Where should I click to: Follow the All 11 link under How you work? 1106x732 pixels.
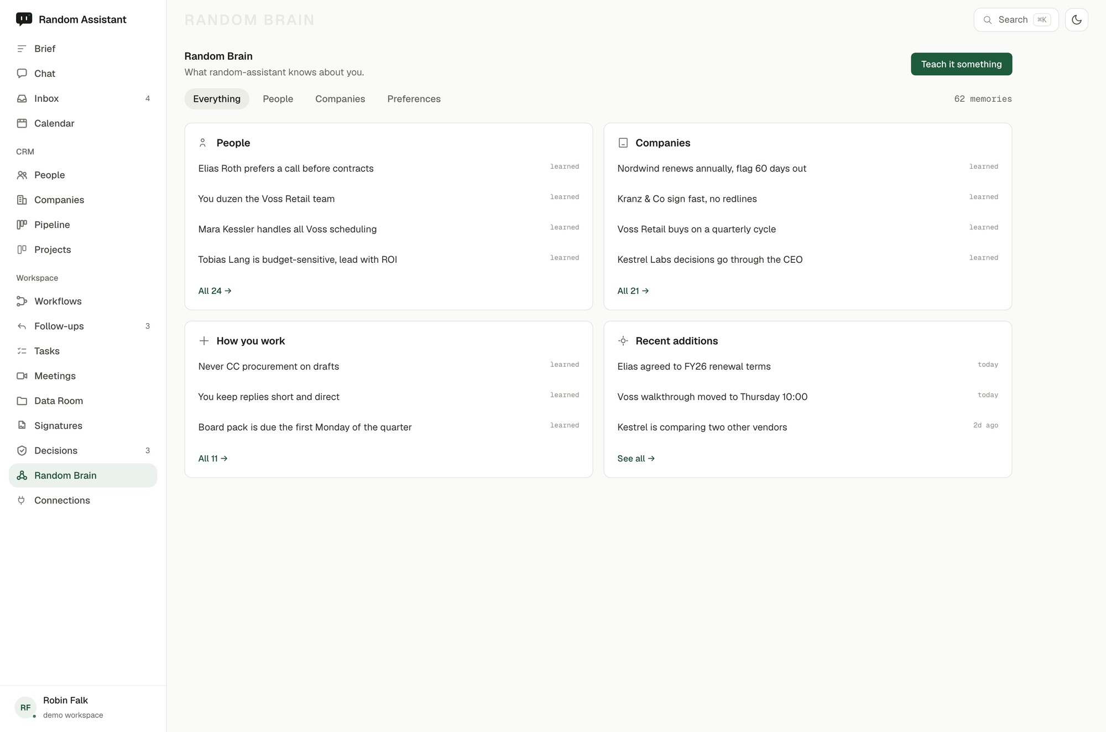(x=213, y=459)
